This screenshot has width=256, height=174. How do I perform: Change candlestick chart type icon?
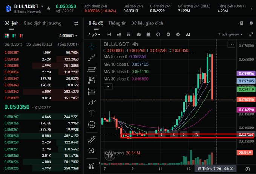coord(119,34)
